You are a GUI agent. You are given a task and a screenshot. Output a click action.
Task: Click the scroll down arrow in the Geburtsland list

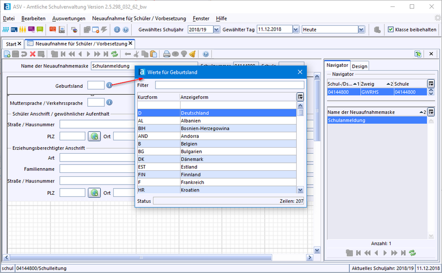click(x=300, y=190)
